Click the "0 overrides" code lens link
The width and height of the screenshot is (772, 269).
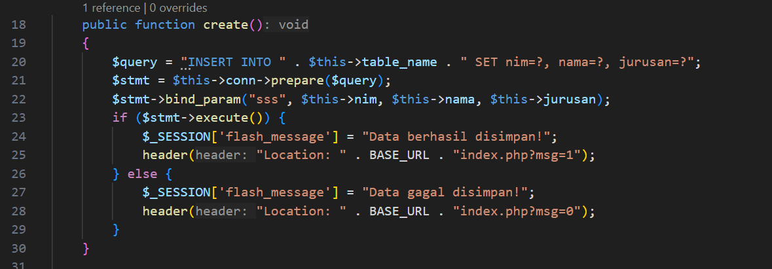179,9
